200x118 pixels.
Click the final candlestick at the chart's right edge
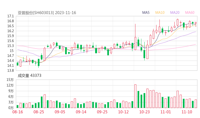(196, 24)
